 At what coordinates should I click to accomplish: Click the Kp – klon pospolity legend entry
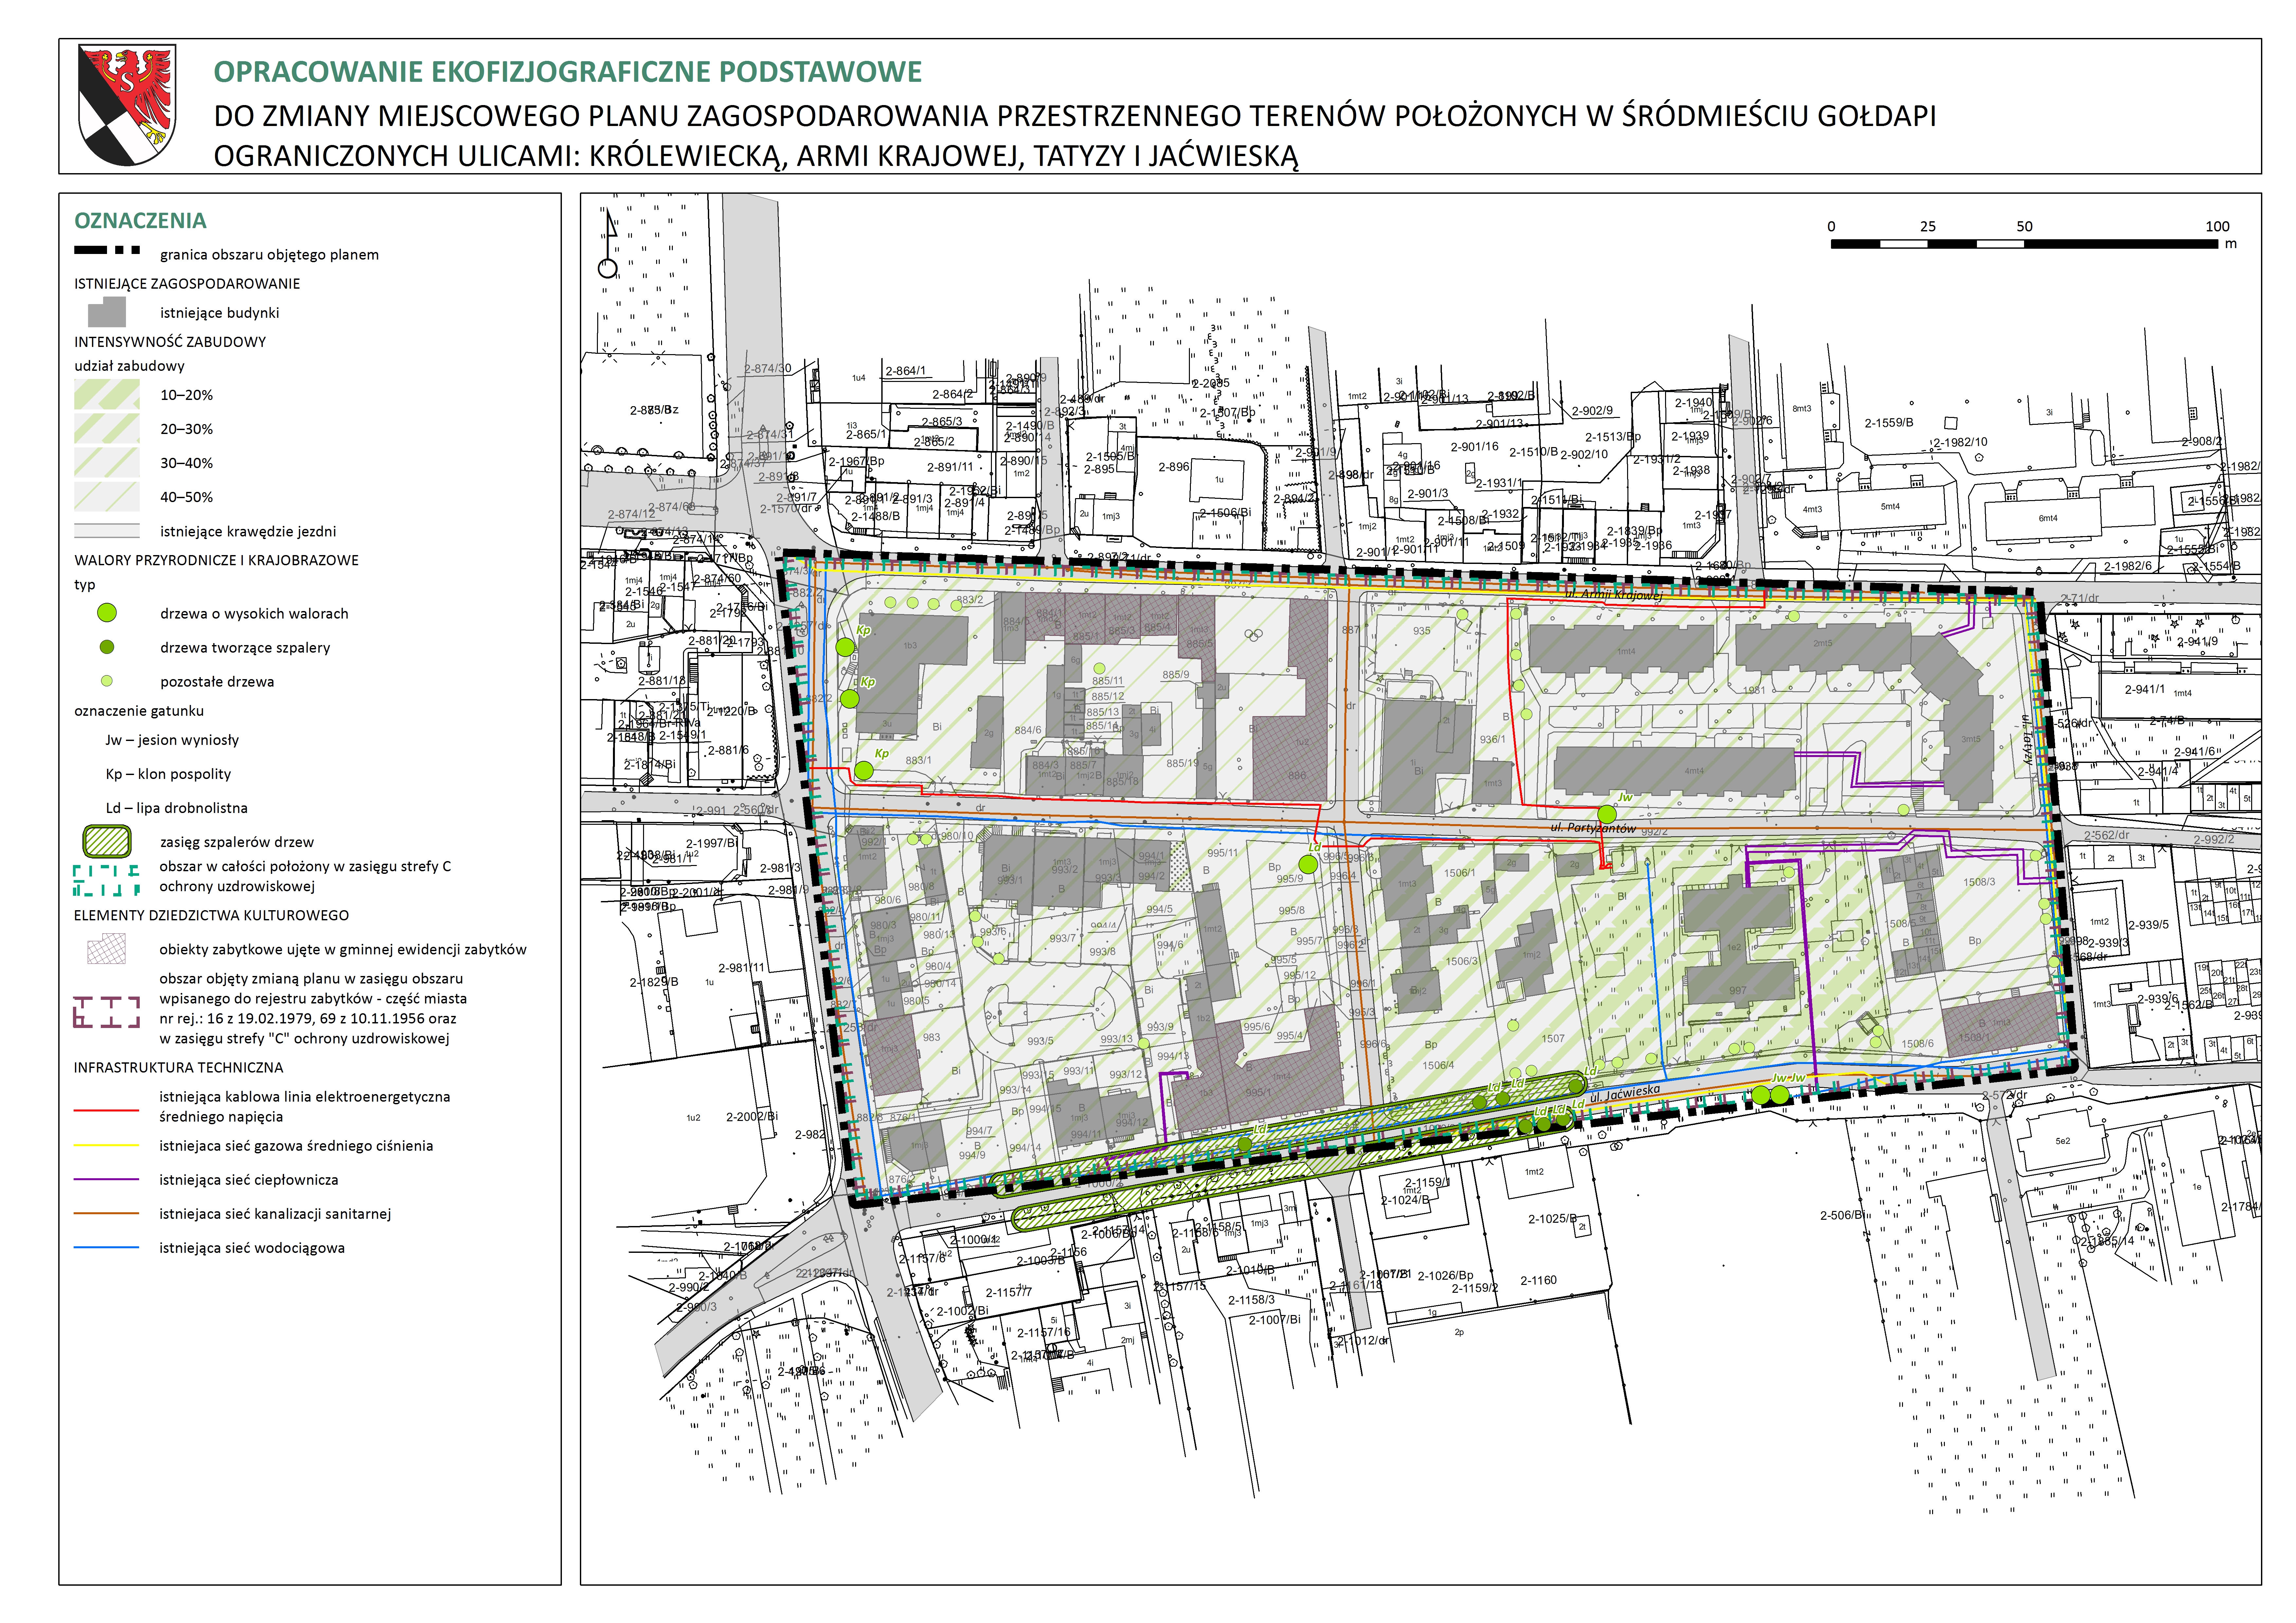(168, 774)
